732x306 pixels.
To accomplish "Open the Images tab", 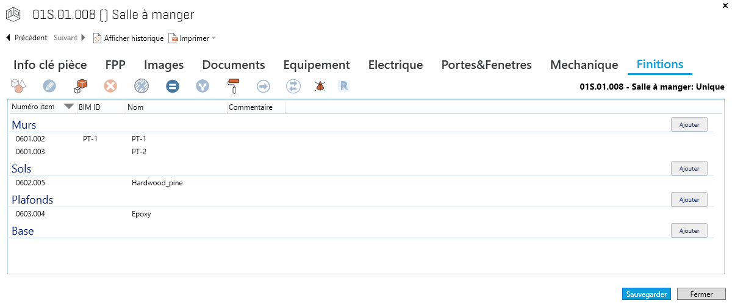I will (163, 65).
